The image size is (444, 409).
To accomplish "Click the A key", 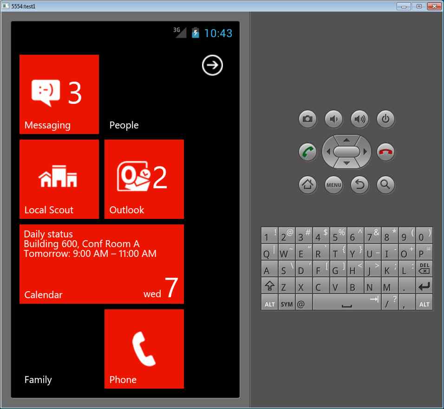I will pyautogui.click(x=269, y=268).
